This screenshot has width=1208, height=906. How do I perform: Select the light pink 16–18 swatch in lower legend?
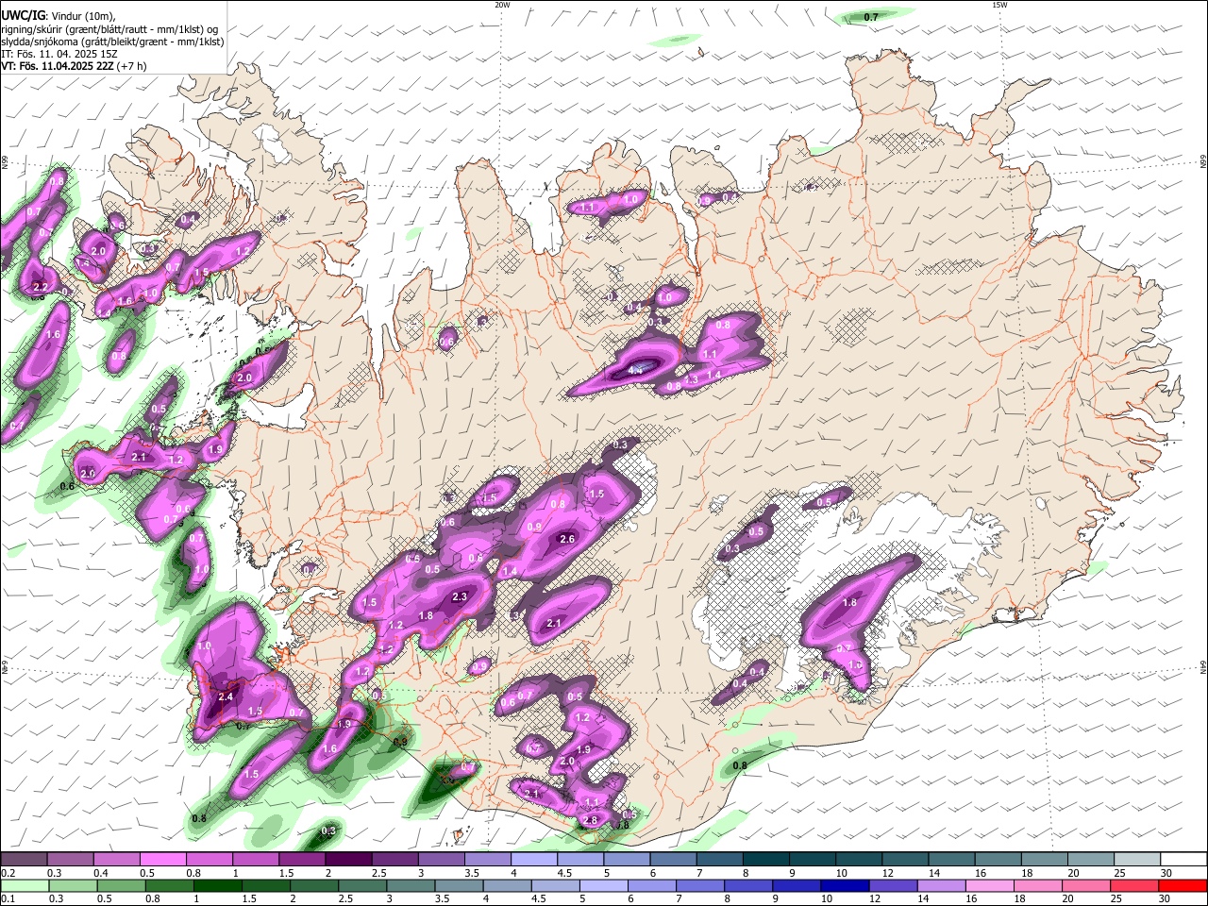[x=991, y=885]
